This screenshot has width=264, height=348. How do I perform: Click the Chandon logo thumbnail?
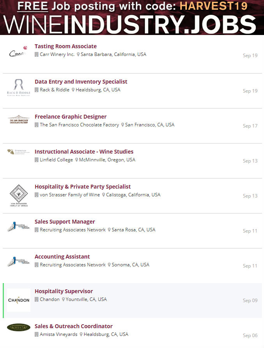[18, 300]
